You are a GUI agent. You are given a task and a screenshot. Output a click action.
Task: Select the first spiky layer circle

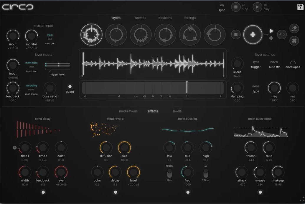pos(91,35)
